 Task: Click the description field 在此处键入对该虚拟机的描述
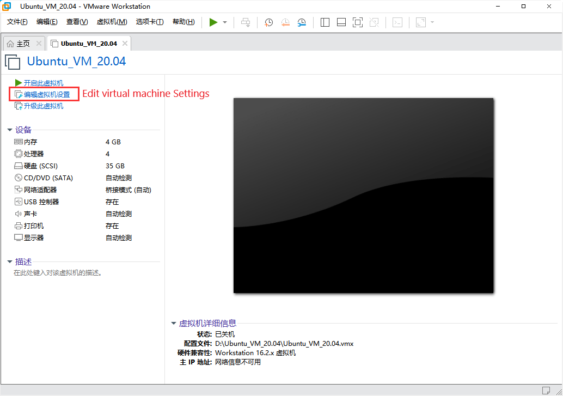click(x=58, y=273)
